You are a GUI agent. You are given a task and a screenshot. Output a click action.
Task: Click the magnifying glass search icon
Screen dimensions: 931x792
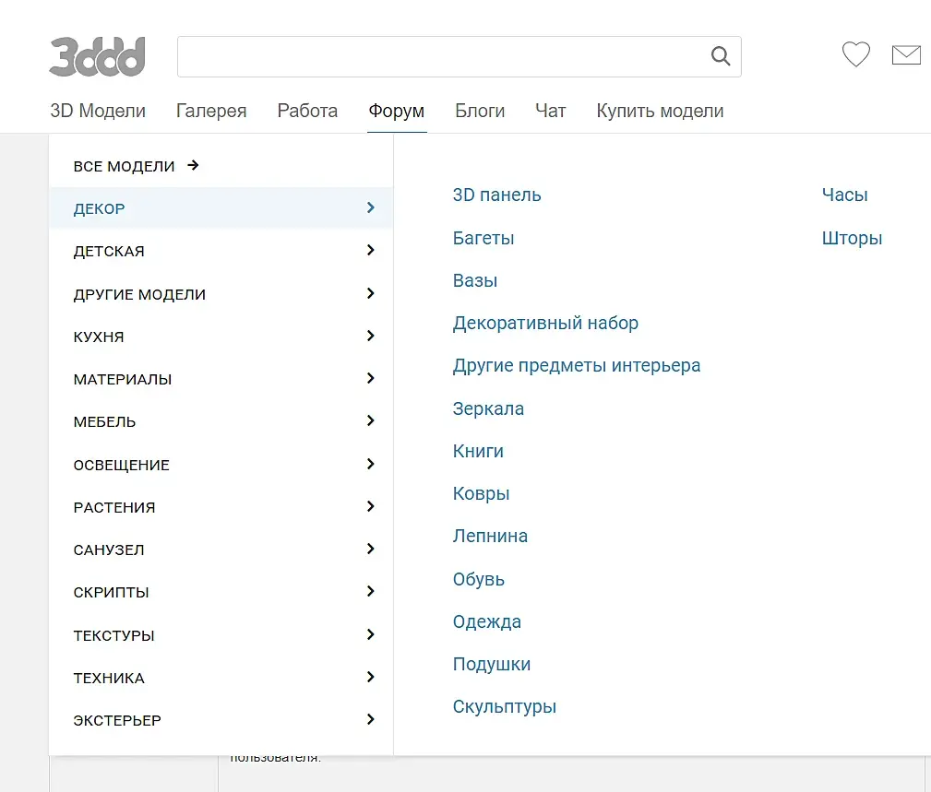coord(721,56)
